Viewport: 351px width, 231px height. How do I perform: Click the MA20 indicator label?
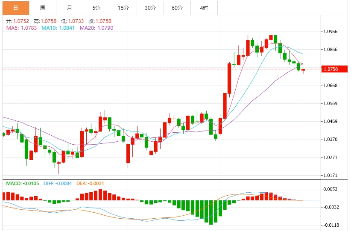pos(97,28)
